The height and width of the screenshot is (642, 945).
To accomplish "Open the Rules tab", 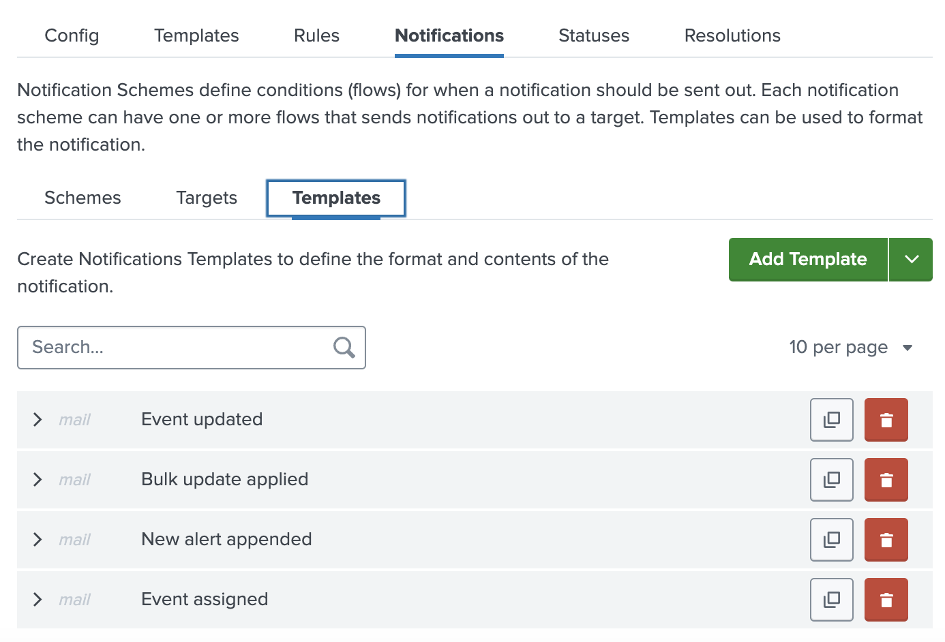I will (316, 35).
